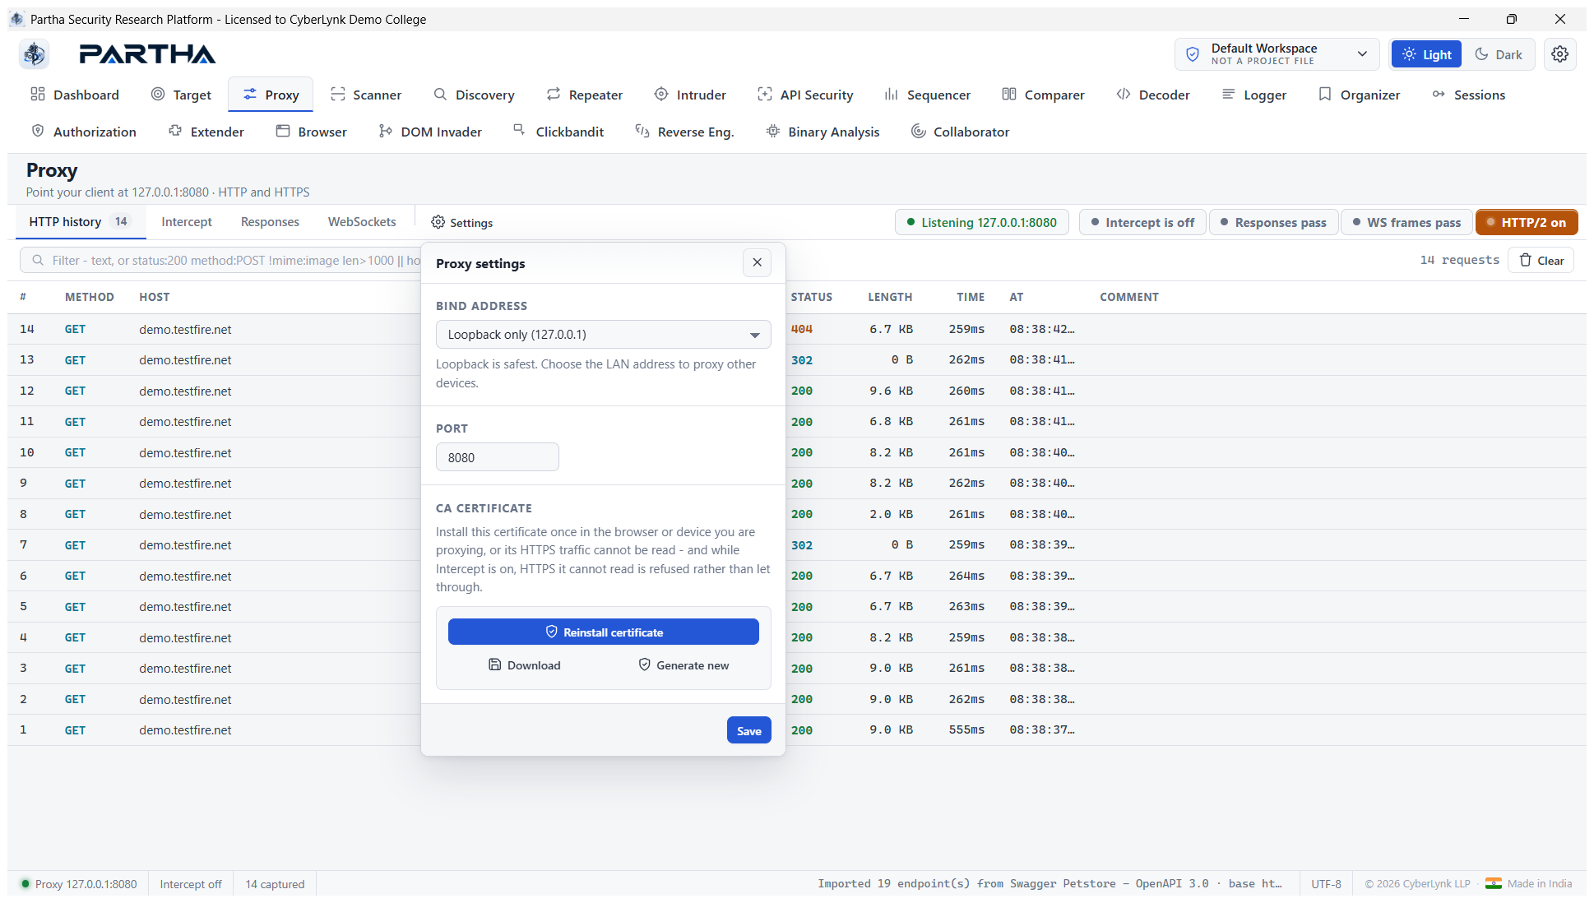Select request row number 14

tap(797, 329)
